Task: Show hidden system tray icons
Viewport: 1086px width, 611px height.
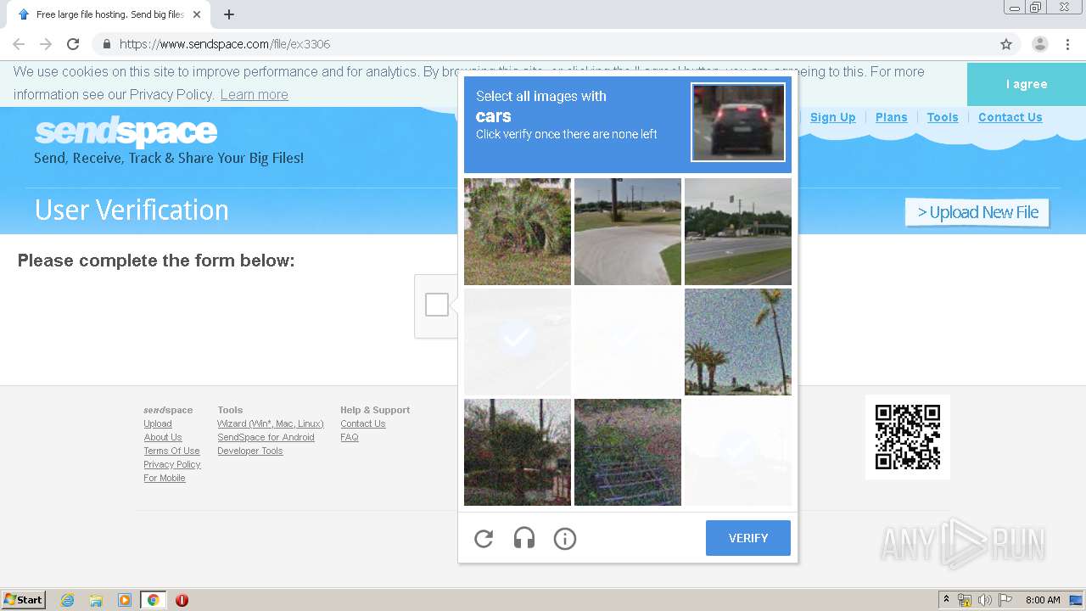Action: pyautogui.click(x=946, y=600)
